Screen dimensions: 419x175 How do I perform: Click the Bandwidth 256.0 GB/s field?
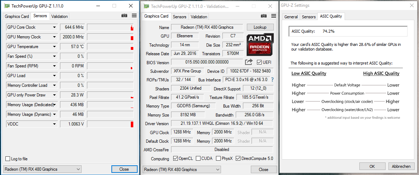254,115
